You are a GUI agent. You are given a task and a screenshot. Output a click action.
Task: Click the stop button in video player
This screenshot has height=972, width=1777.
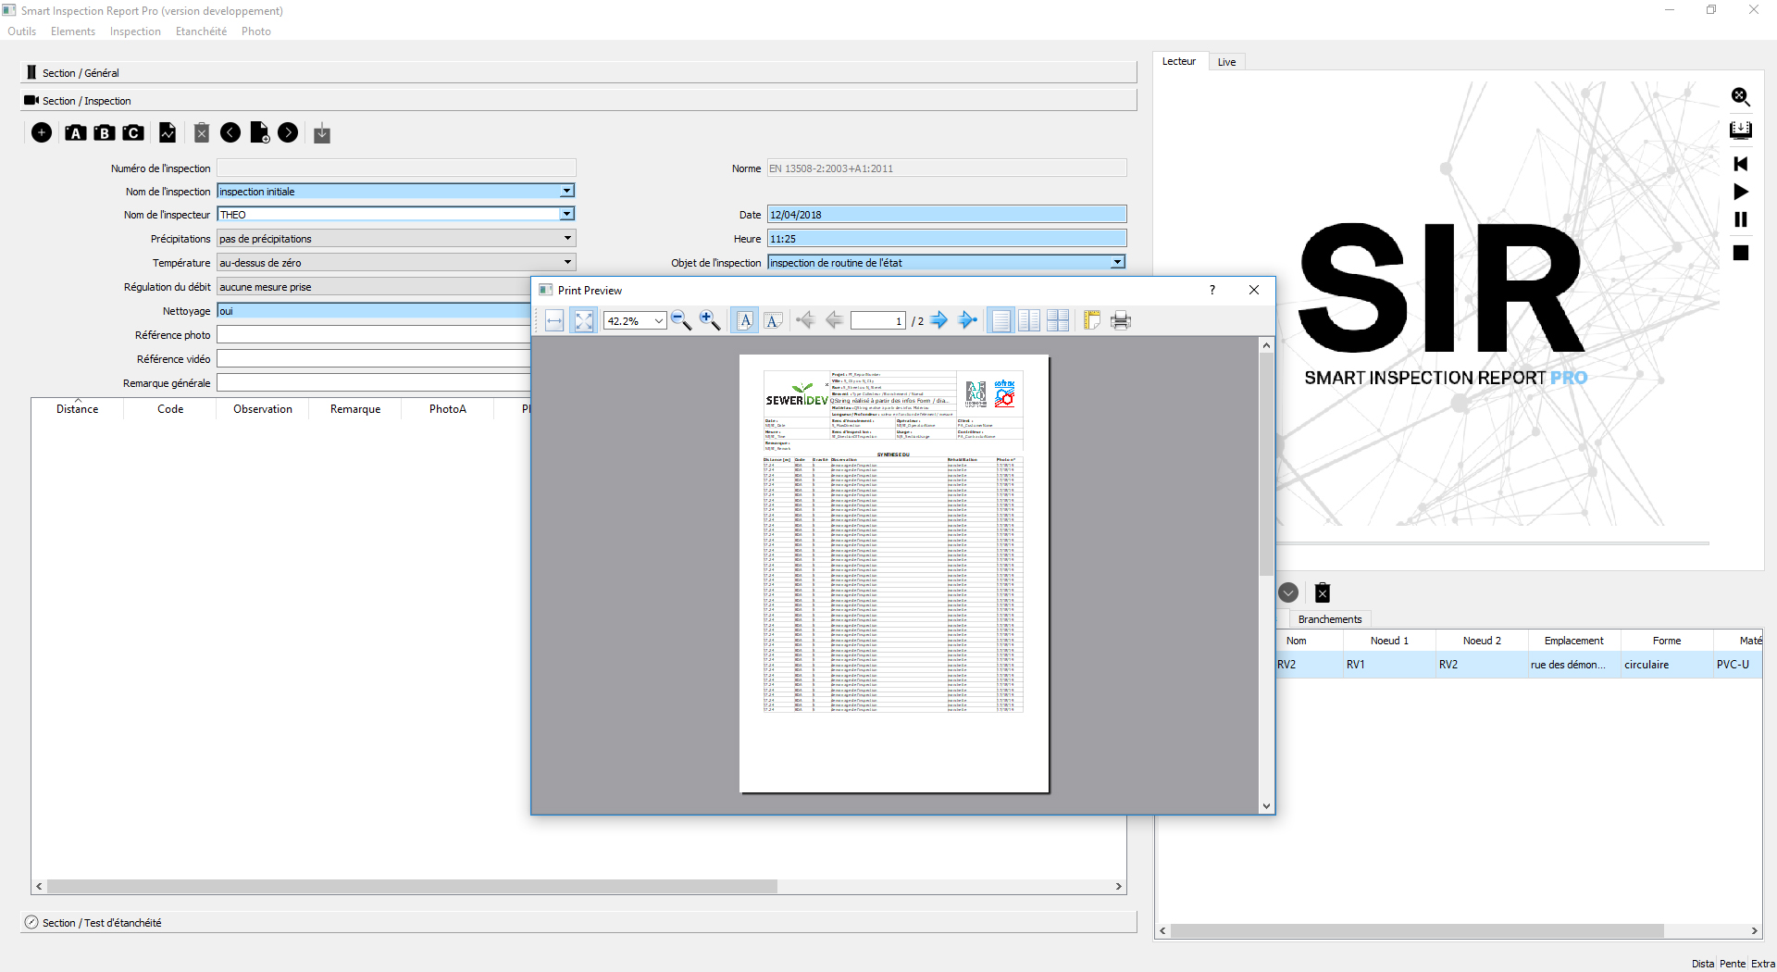point(1741,253)
